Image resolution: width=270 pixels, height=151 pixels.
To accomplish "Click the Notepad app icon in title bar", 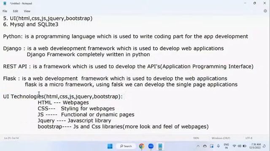I will tap(5, 3).
